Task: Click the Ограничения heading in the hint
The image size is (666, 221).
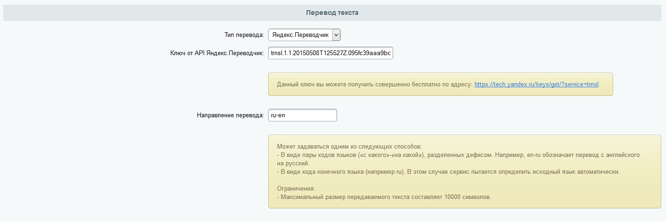Action: (296, 189)
